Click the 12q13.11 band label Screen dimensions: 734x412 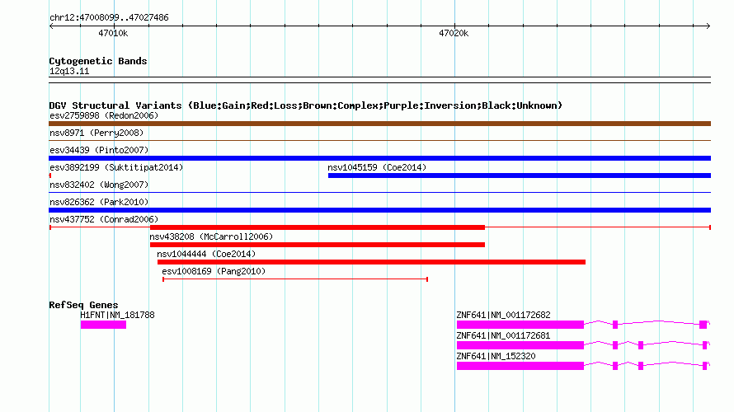pos(69,71)
